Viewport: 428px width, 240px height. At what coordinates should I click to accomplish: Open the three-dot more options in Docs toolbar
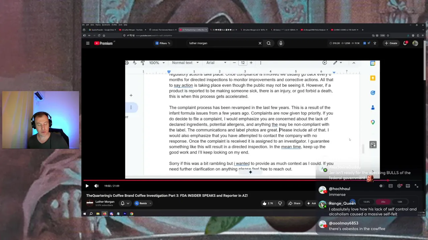pyautogui.click(x=260, y=63)
